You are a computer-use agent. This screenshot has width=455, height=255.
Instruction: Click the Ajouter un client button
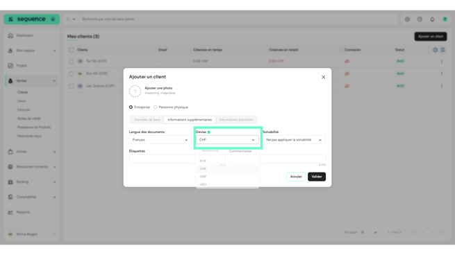[431, 37]
